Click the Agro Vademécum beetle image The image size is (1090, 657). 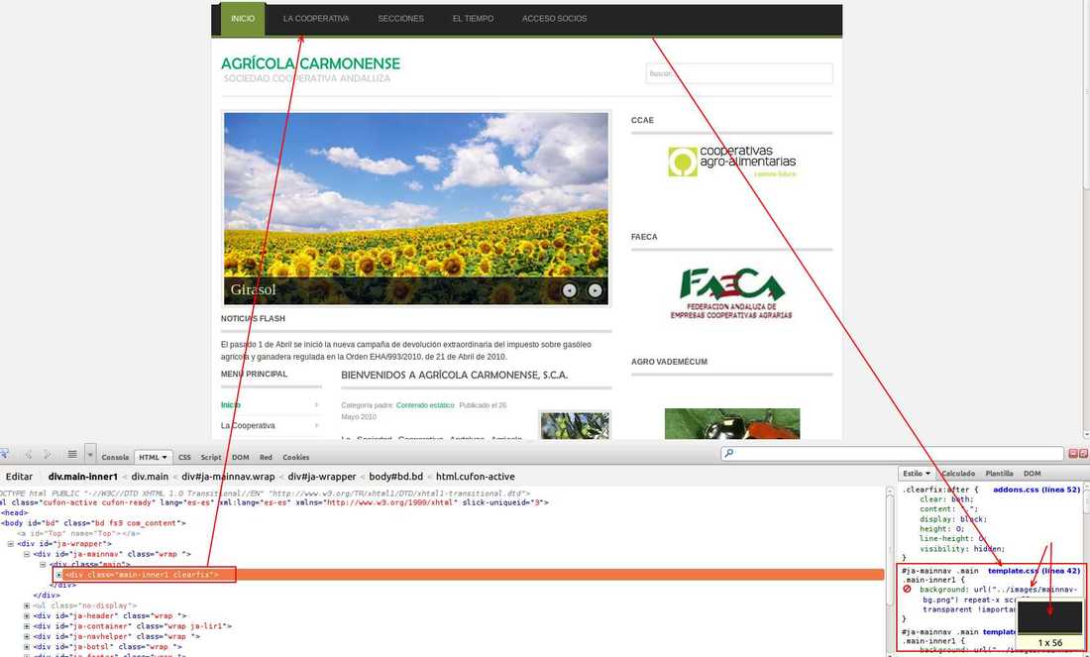tap(732, 423)
